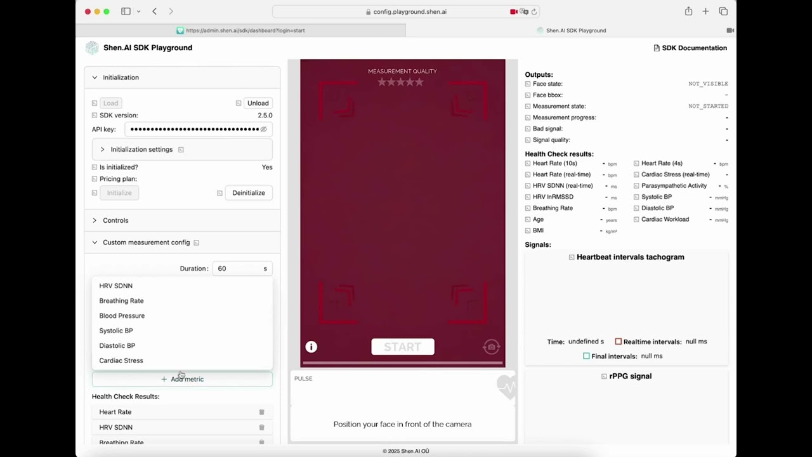Image resolution: width=812 pixels, height=457 pixels.
Task: Click code icon next to BMI
Action: click(x=528, y=230)
